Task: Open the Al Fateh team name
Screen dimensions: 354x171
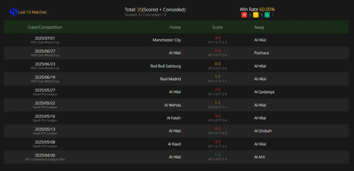Action: [x=174, y=118]
